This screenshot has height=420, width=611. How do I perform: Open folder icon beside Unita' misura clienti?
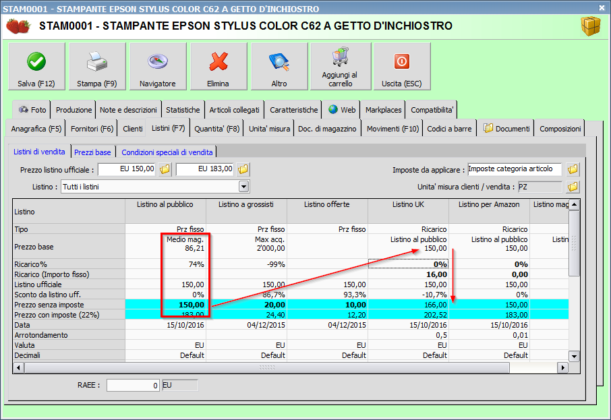[573, 187]
